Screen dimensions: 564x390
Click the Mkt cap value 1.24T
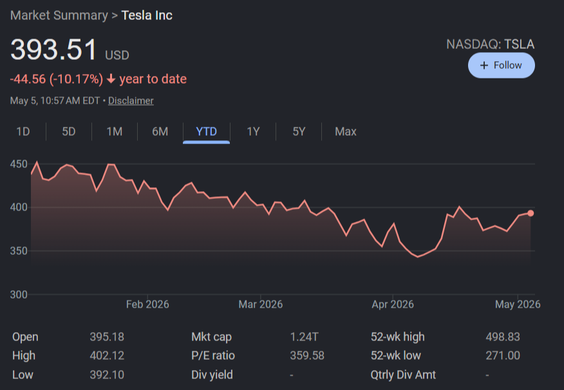tap(305, 337)
